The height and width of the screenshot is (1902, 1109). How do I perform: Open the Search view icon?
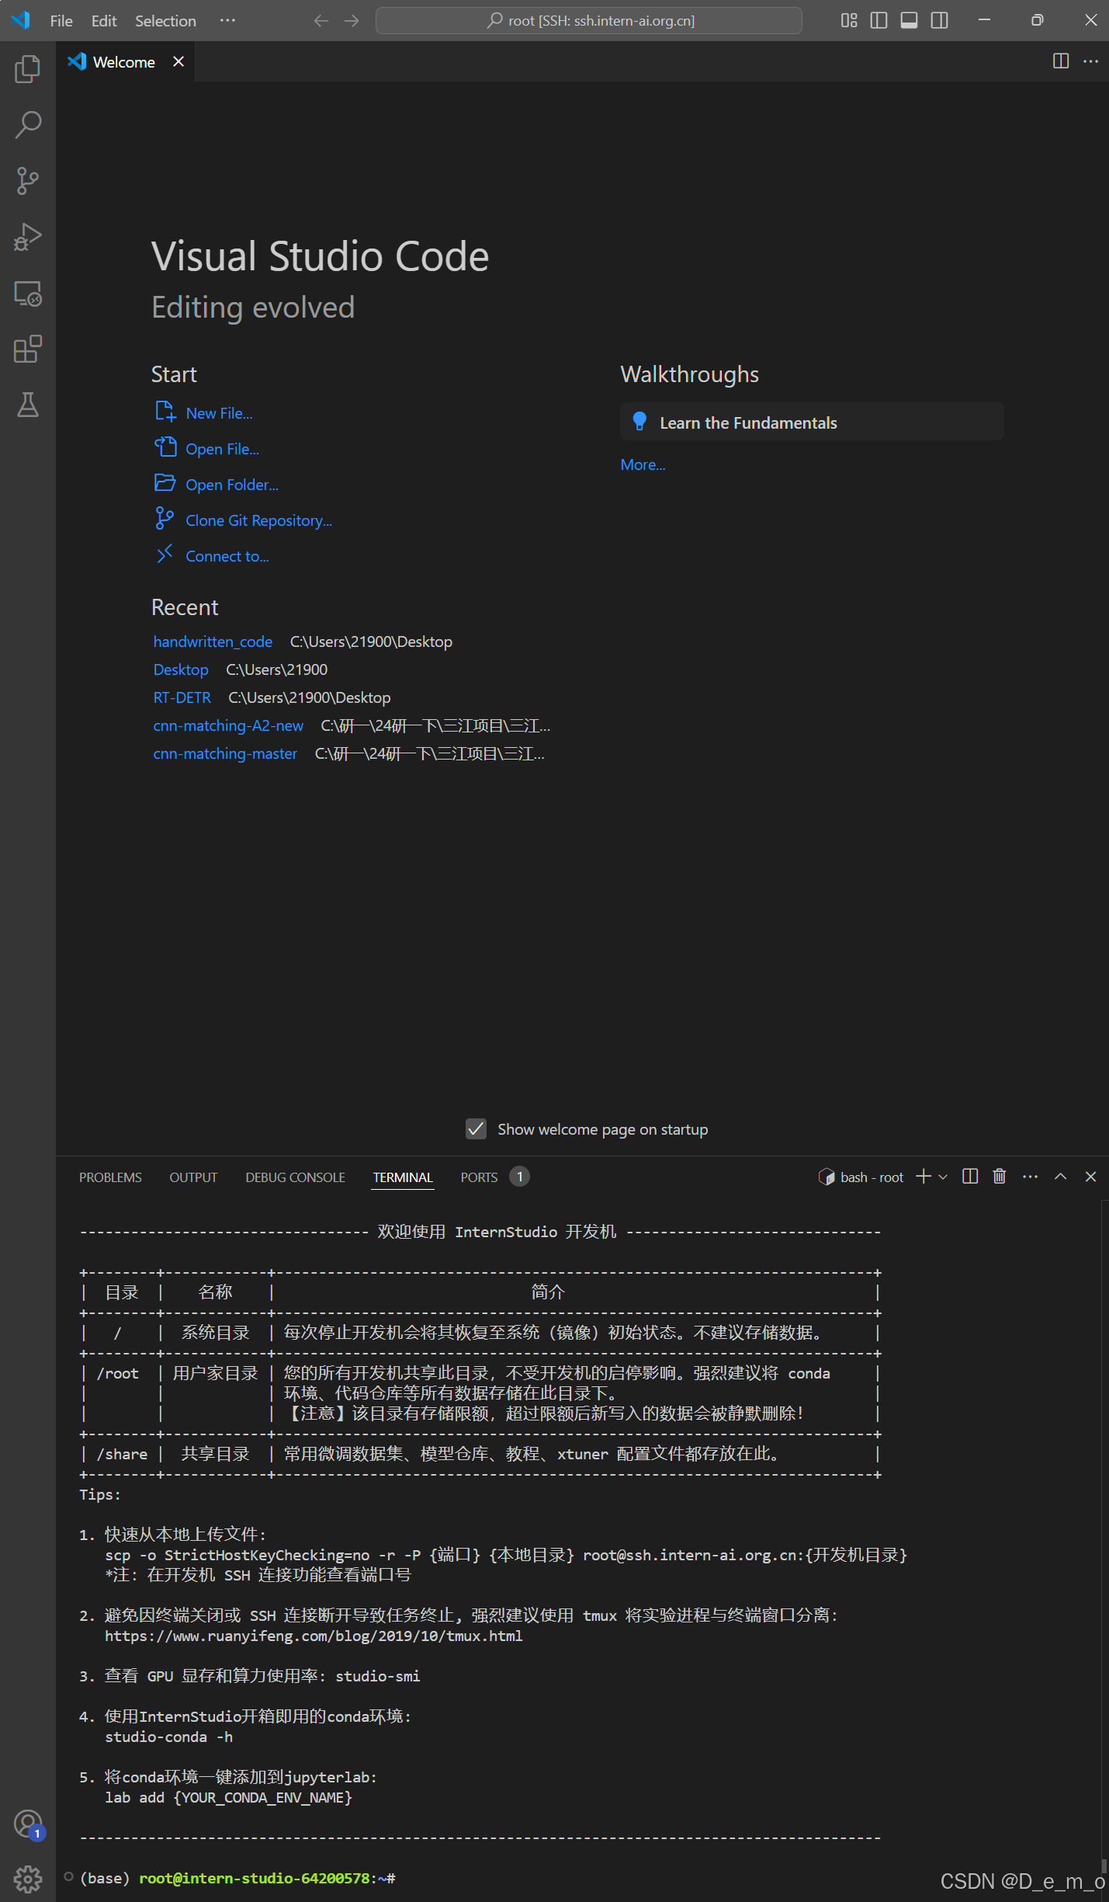pos(28,124)
